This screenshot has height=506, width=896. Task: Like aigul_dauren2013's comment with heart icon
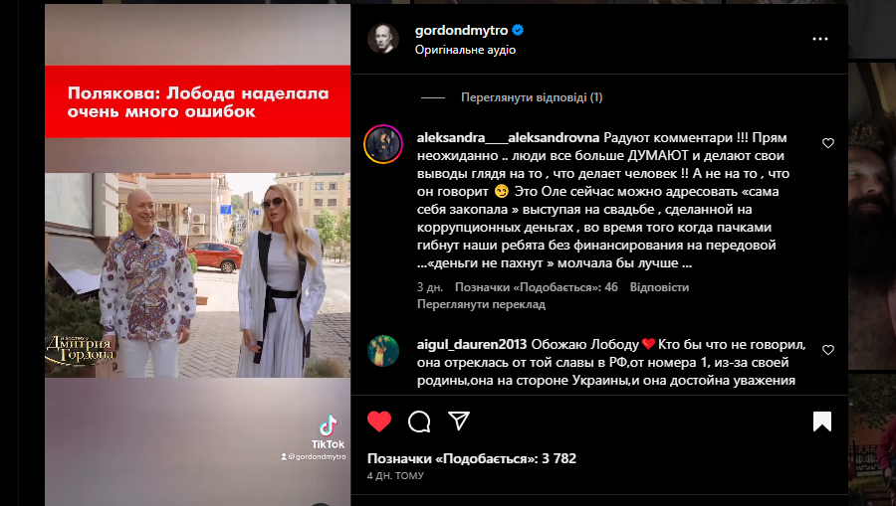tap(828, 350)
